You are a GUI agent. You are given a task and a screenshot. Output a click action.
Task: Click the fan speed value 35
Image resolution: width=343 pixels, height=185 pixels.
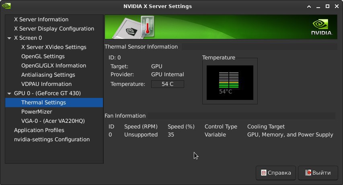click(x=171, y=135)
